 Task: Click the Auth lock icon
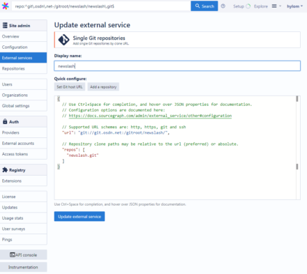point(5,121)
